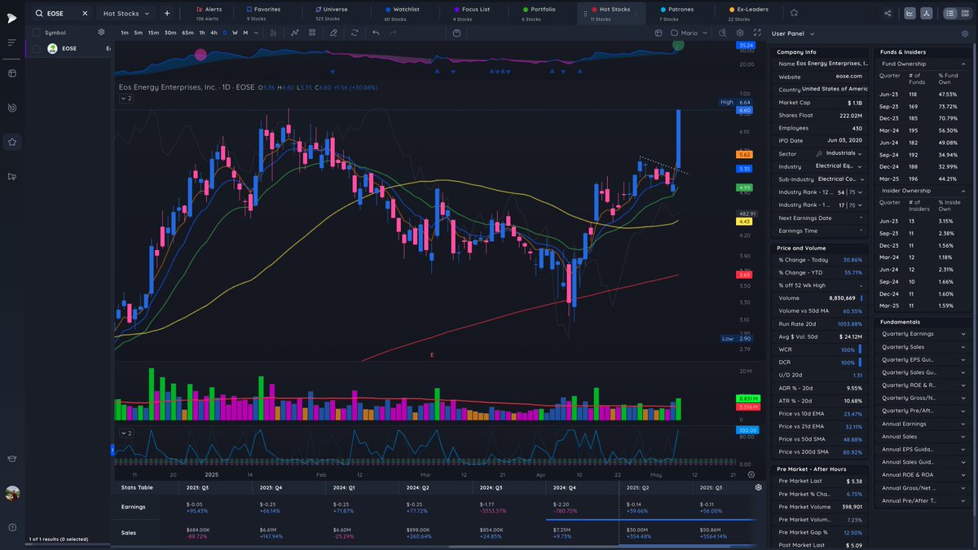Open the indicators line chart icon
This screenshot has height=550, width=978.
click(295, 33)
